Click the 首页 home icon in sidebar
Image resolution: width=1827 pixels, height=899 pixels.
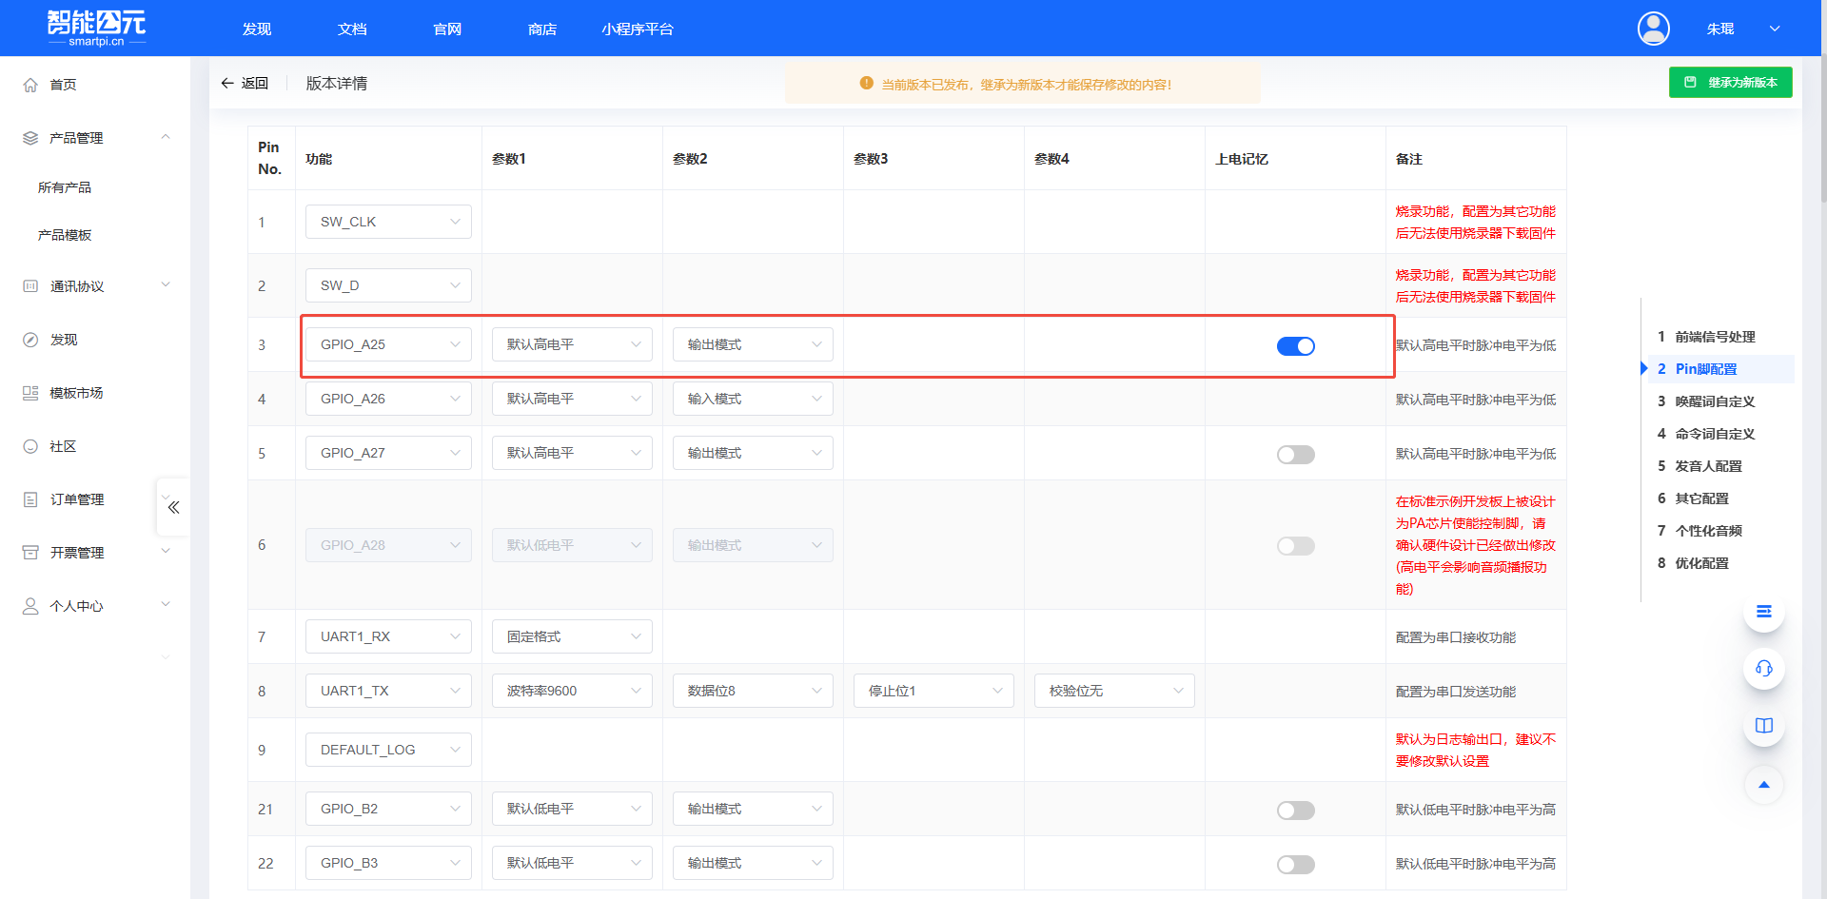point(29,85)
